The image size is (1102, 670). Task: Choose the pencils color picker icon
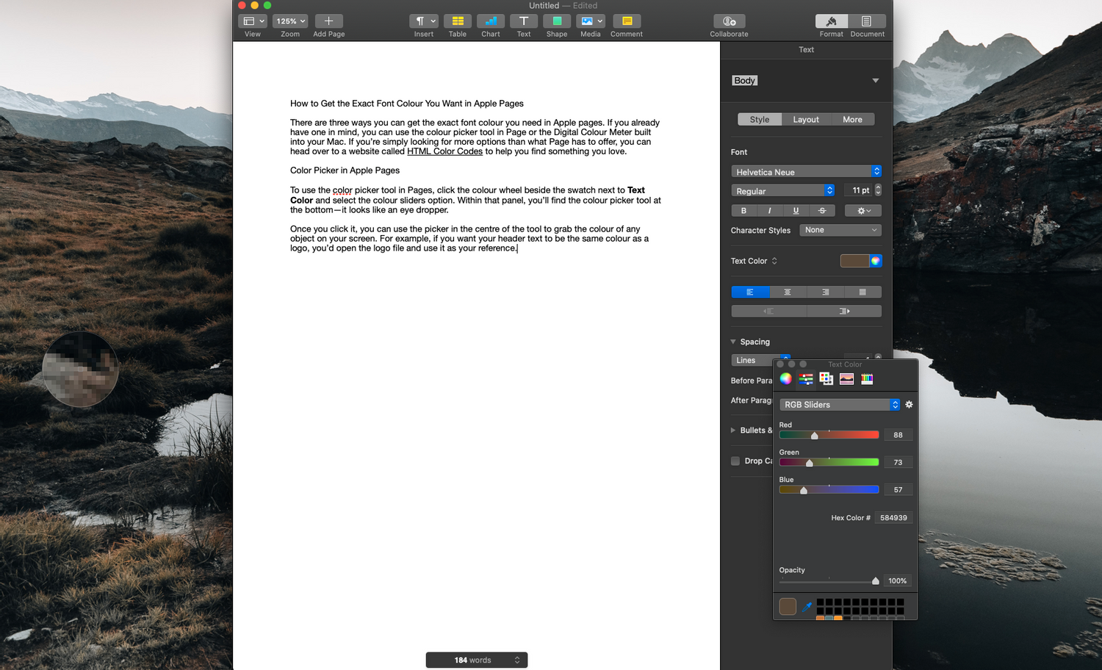(867, 379)
